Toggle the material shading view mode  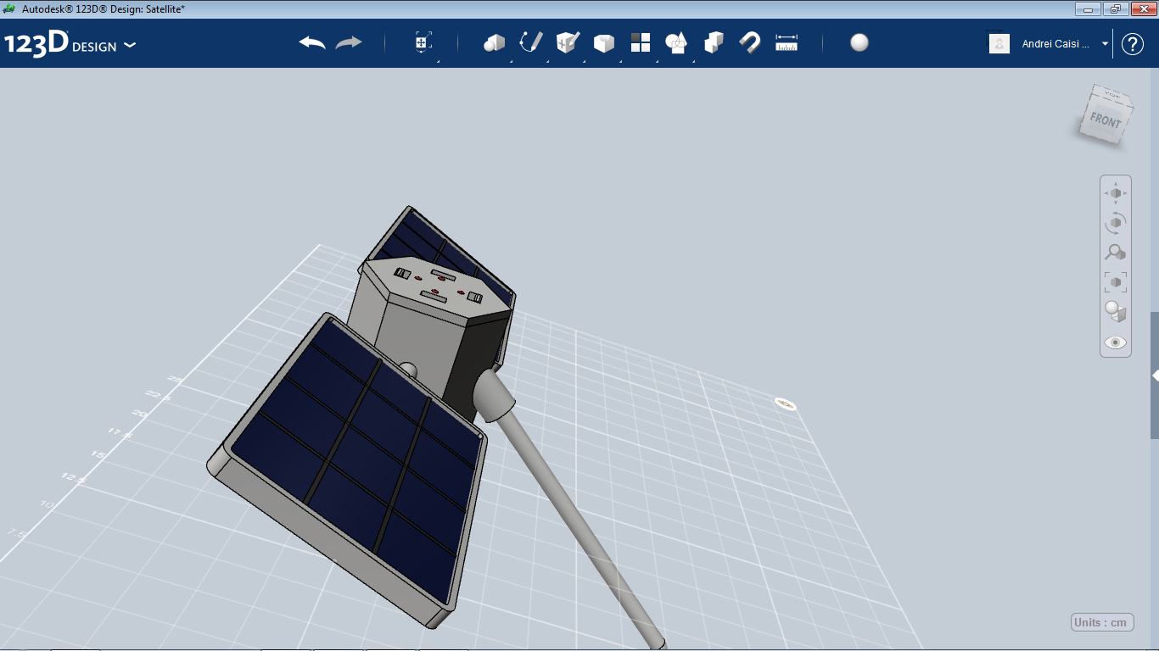[x=1115, y=312]
